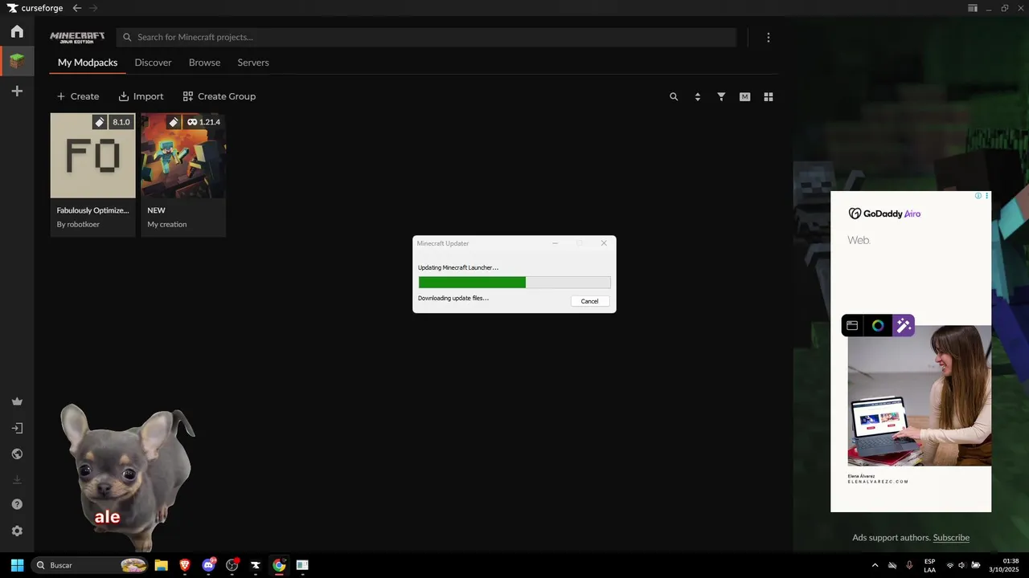This screenshot has width=1029, height=578.
Task: Click the Buscar taskbar search box
Action: (90, 565)
